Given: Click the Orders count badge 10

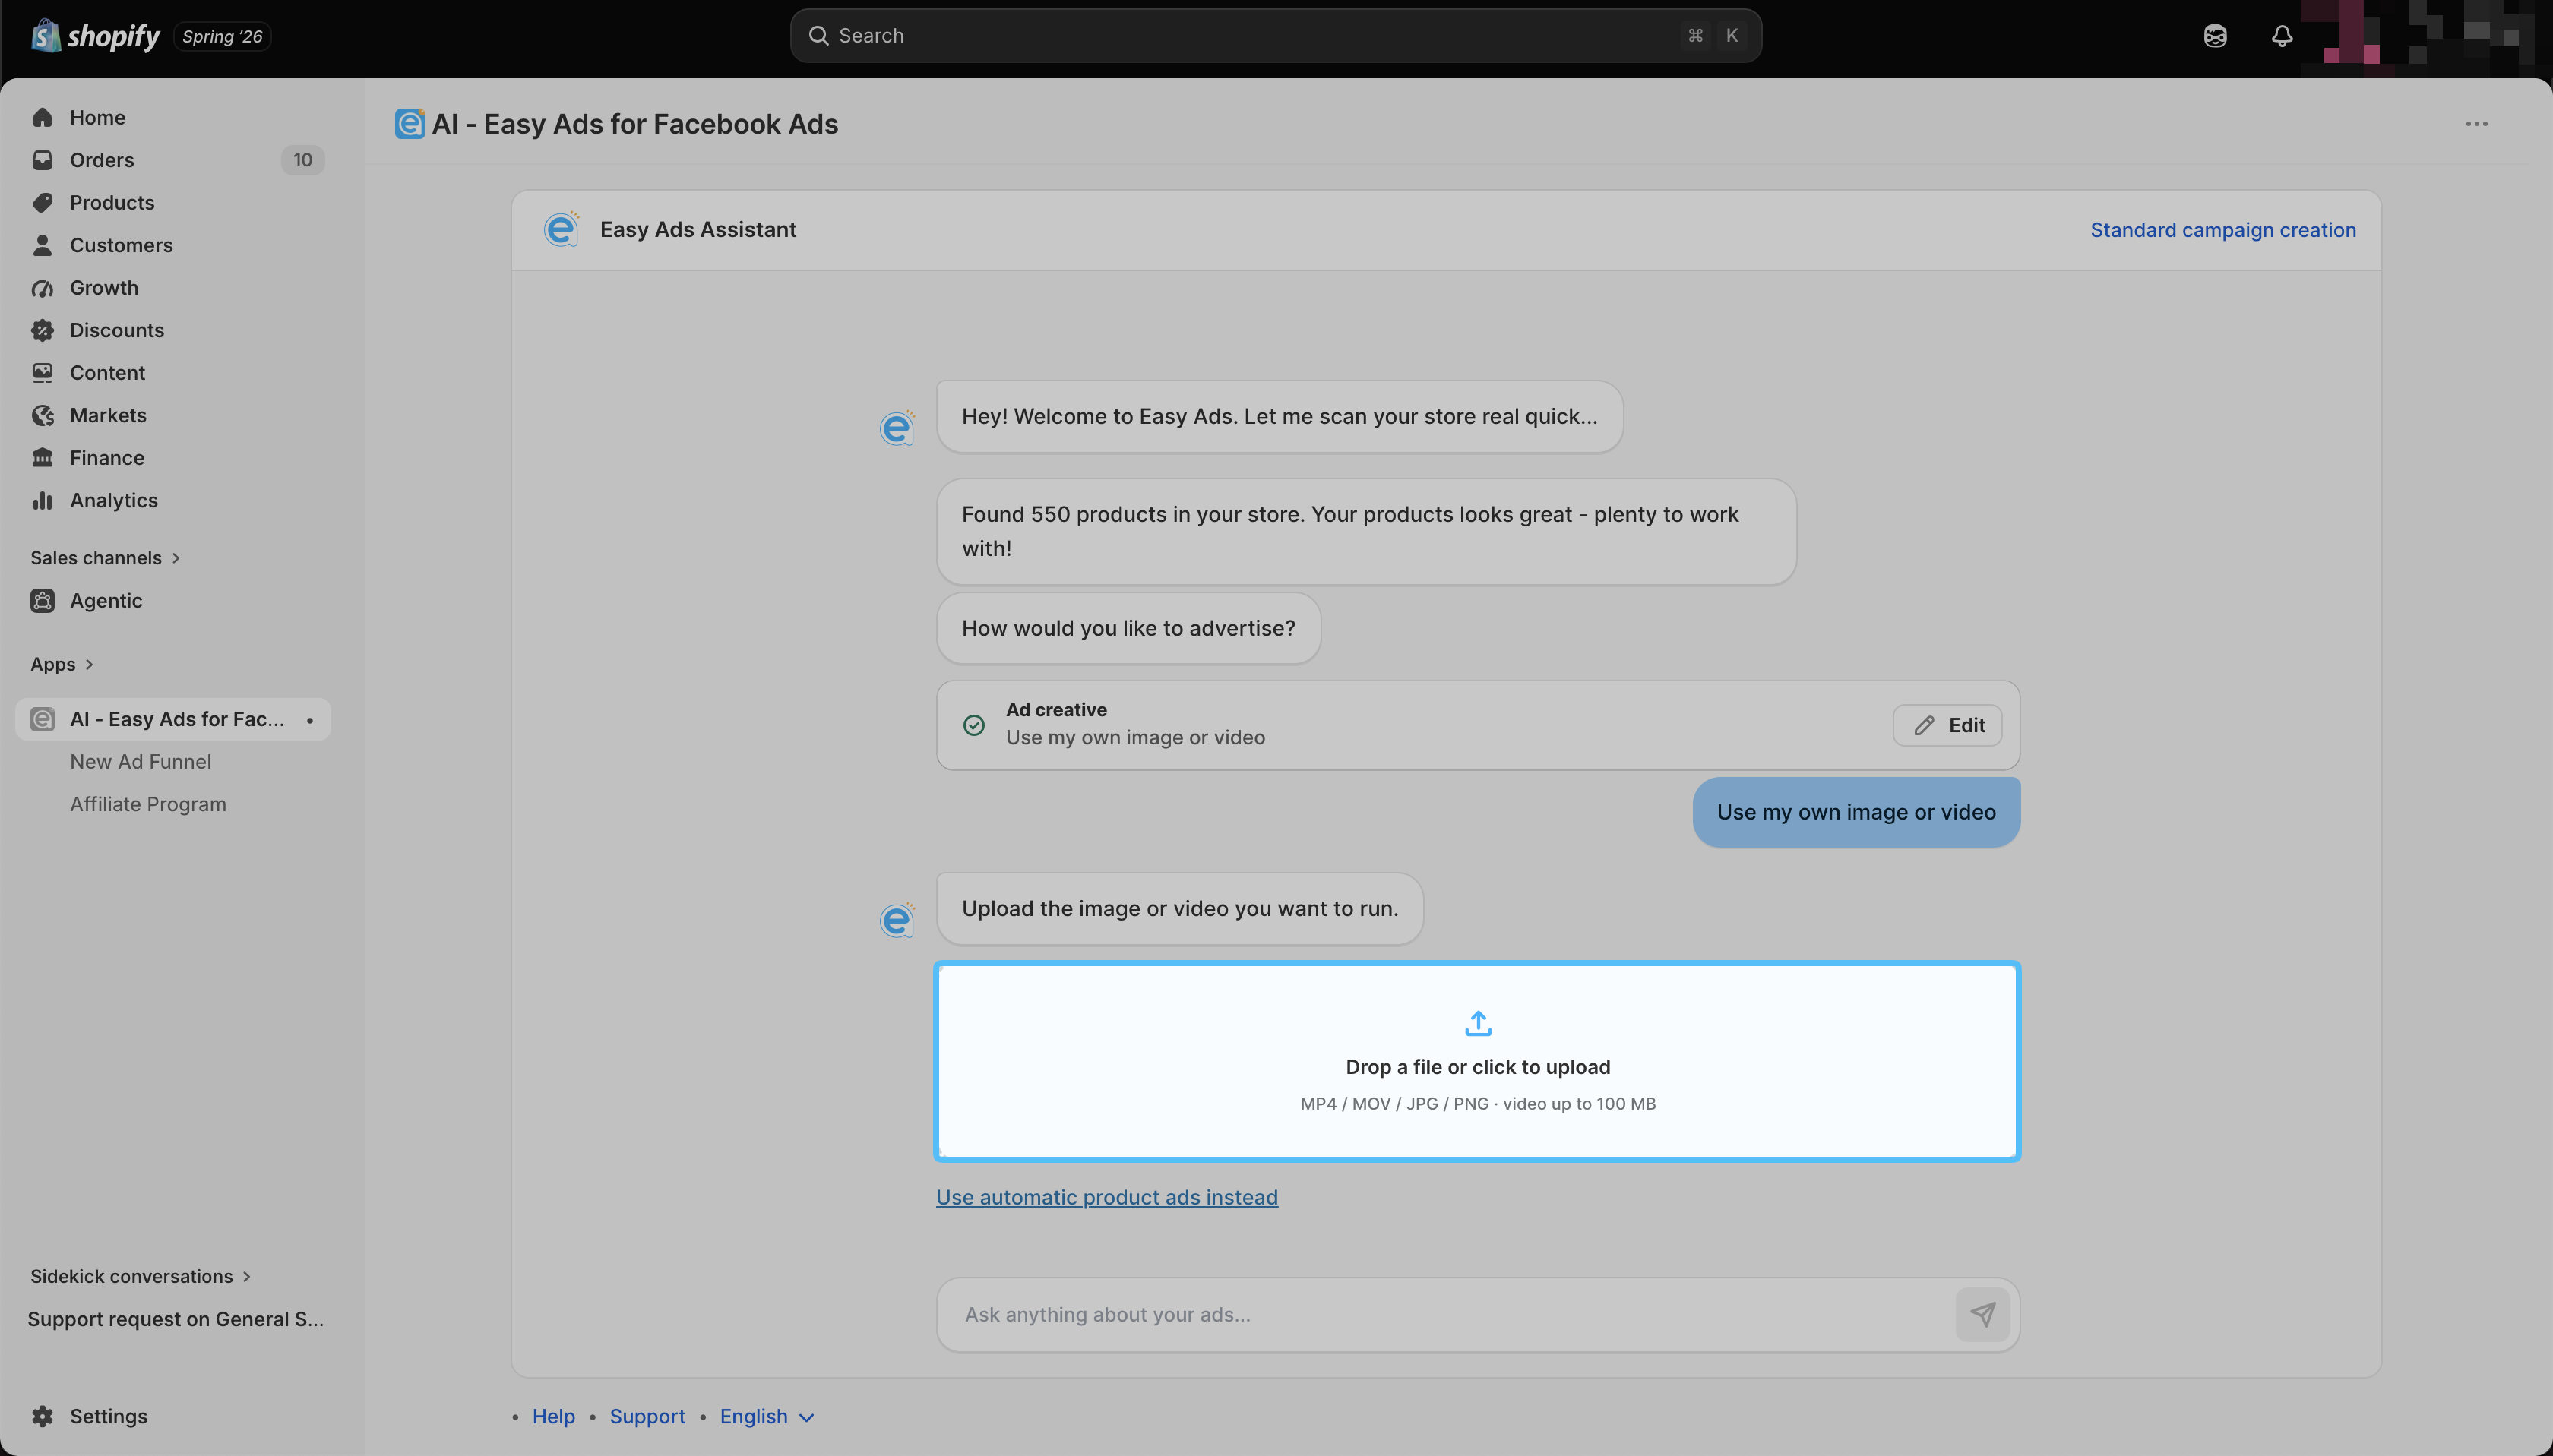Looking at the screenshot, I should [x=302, y=160].
